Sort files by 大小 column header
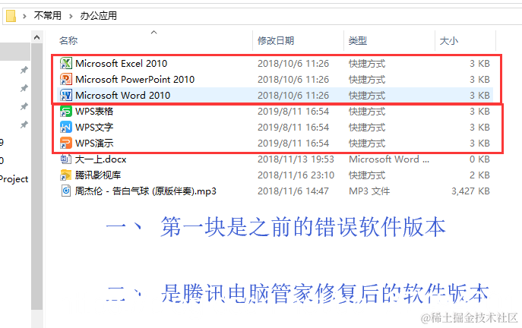522x328 pixels. point(449,40)
